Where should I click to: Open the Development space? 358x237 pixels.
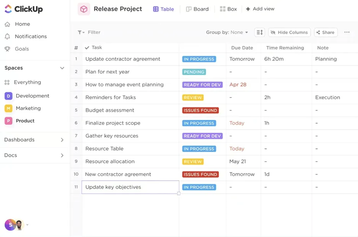[x=33, y=96]
